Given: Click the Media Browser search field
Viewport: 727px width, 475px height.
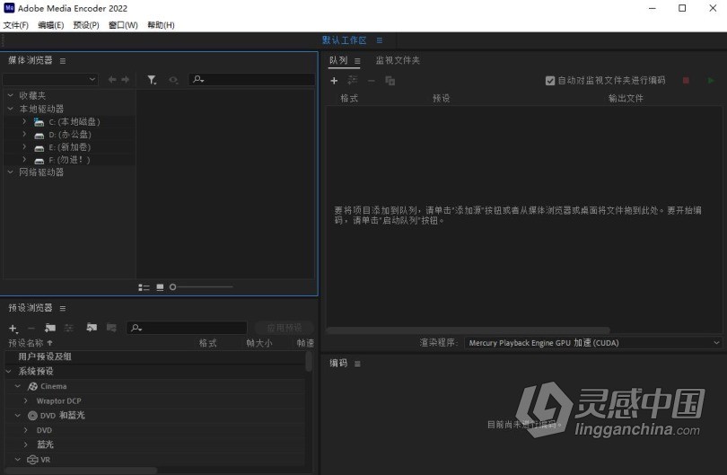Looking at the screenshot, I should point(252,79).
